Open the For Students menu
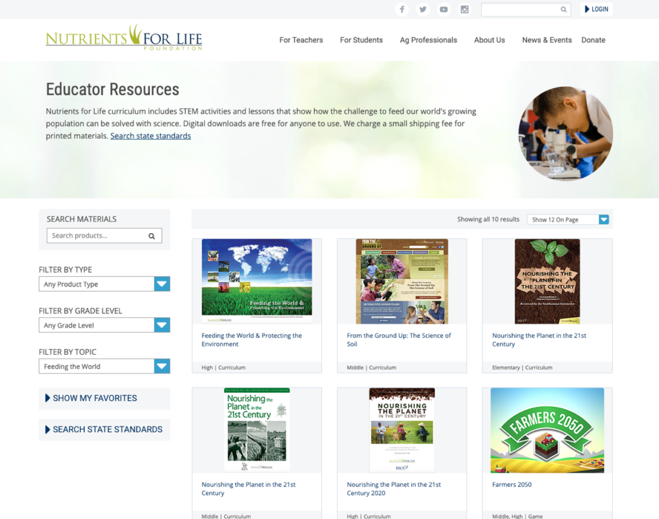659x519 pixels. point(361,40)
